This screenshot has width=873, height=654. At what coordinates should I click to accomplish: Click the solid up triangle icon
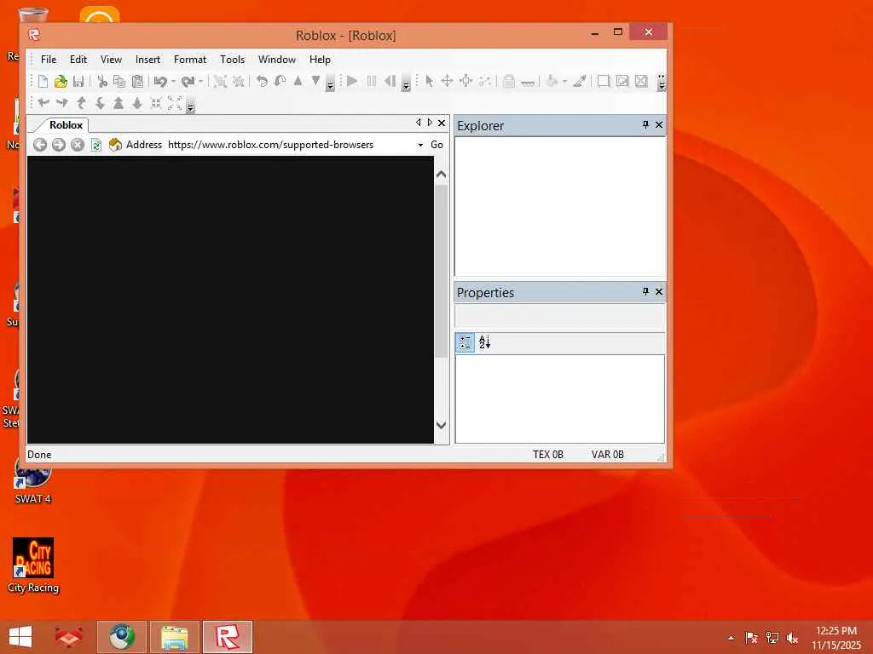298,81
